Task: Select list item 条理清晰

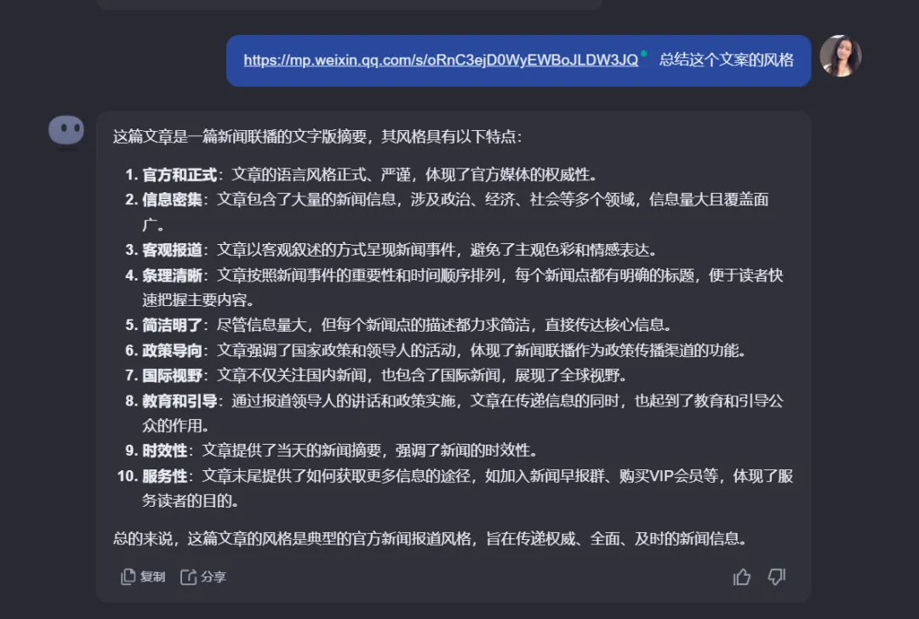Action: (x=454, y=287)
